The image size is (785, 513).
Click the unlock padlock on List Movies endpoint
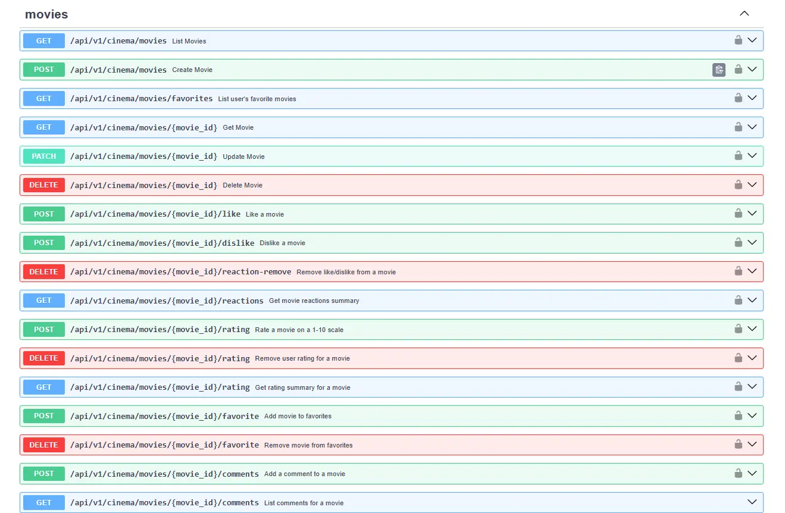click(x=738, y=40)
